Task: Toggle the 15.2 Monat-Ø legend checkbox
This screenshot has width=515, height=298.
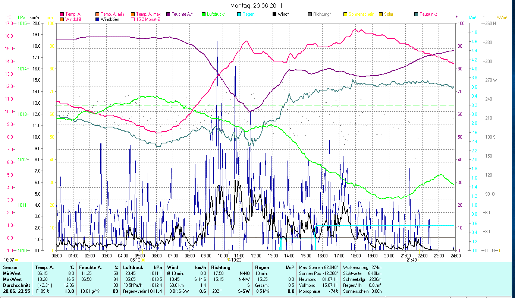Action: [133, 19]
